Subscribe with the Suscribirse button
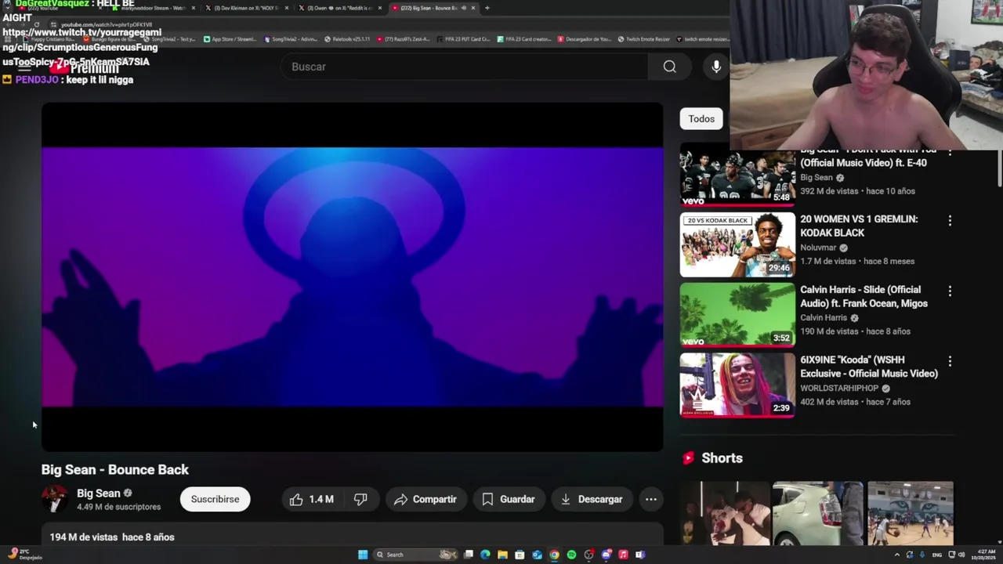This screenshot has width=1003, height=564. click(215, 499)
